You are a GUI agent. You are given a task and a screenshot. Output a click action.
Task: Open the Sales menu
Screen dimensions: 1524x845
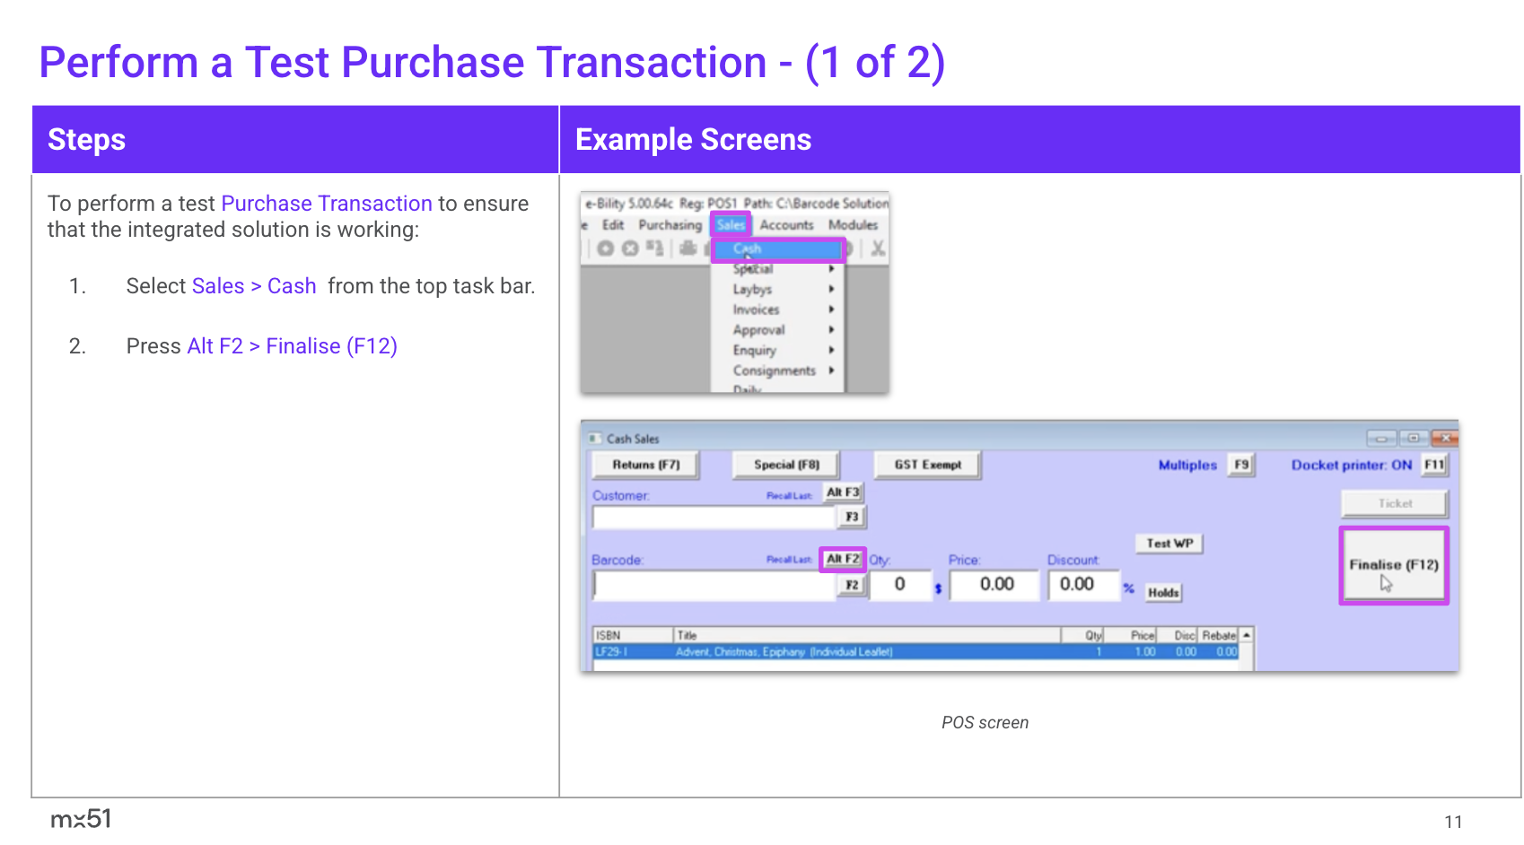pyautogui.click(x=731, y=224)
